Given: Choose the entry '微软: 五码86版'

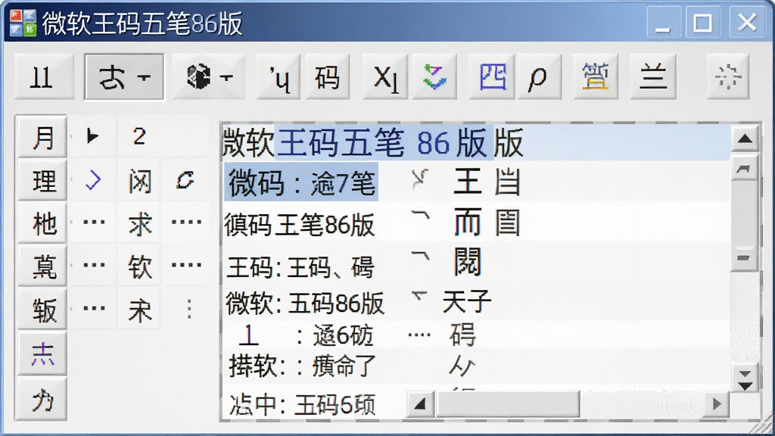Looking at the screenshot, I should point(304,303).
